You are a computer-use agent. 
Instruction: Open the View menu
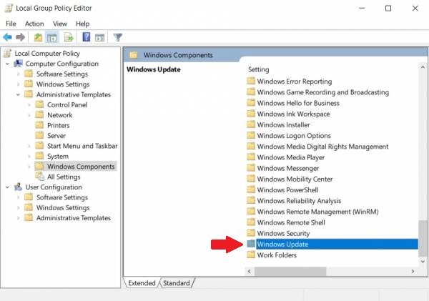click(x=60, y=24)
